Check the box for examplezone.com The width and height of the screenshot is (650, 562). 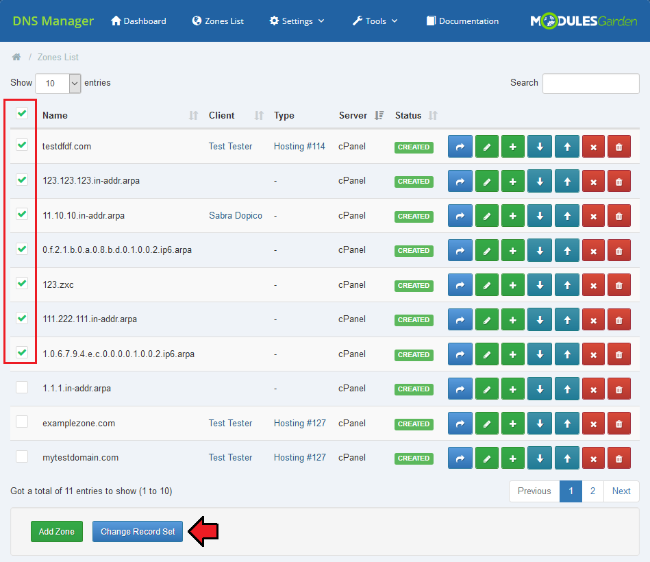22,422
